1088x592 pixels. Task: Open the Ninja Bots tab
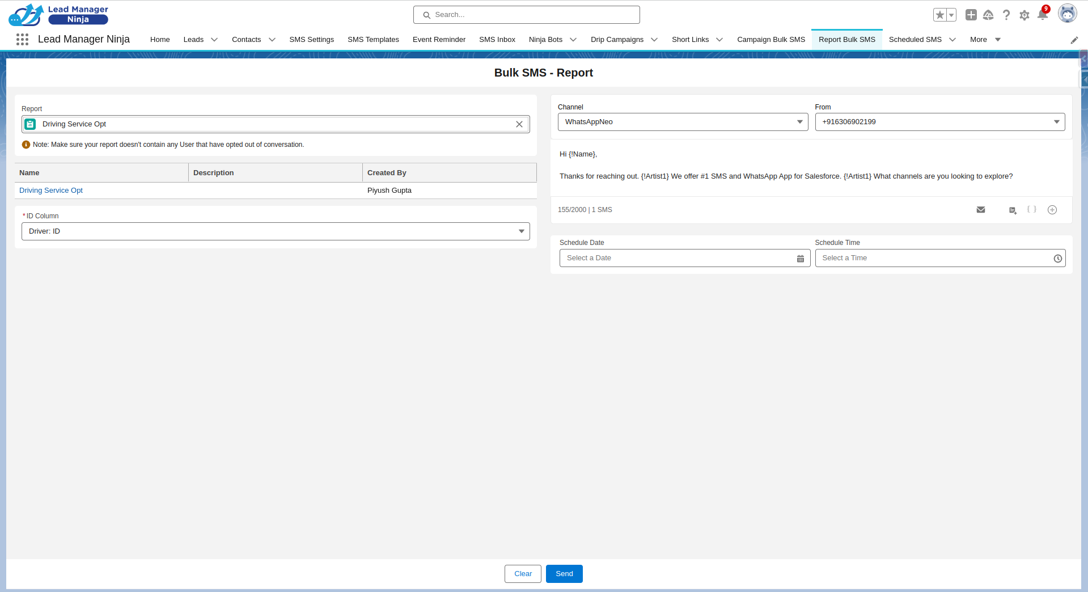click(545, 40)
